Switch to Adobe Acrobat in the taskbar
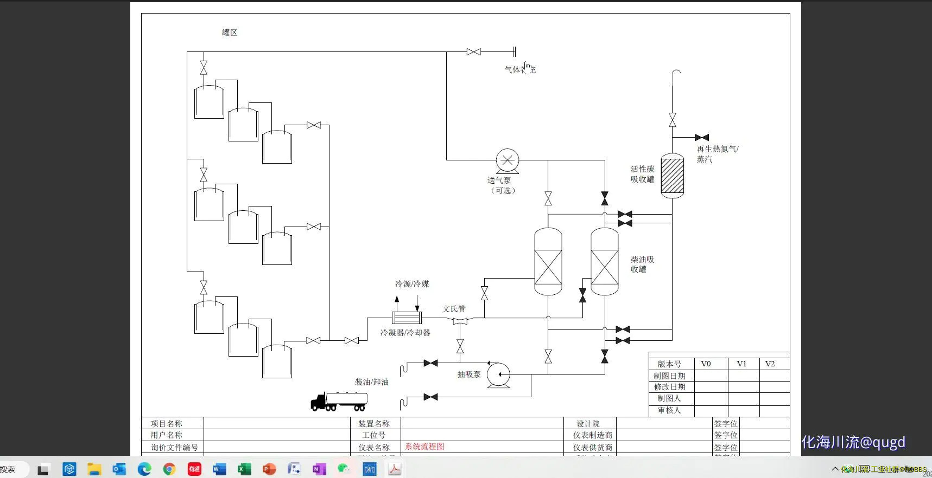 tap(395, 469)
